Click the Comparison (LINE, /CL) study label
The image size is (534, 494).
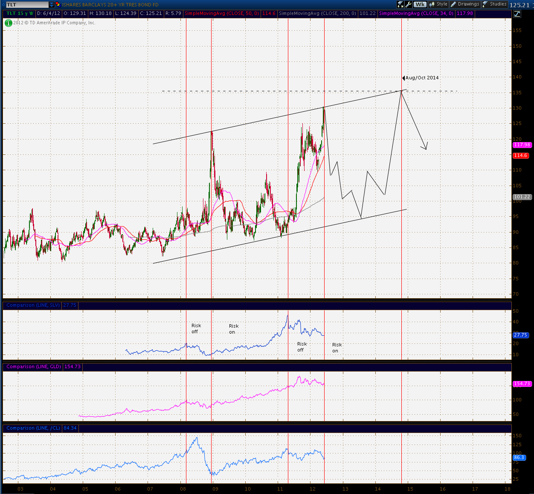coord(33,428)
